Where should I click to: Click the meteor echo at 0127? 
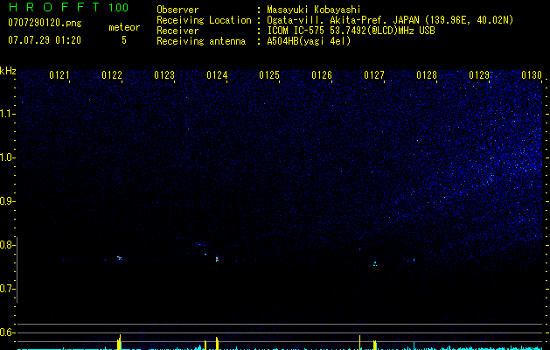coord(375,263)
